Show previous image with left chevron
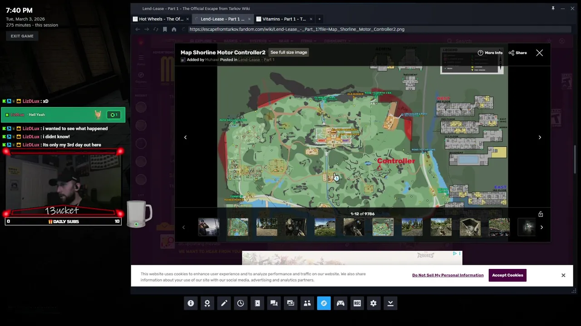The height and width of the screenshot is (326, 581). [185, 137]
